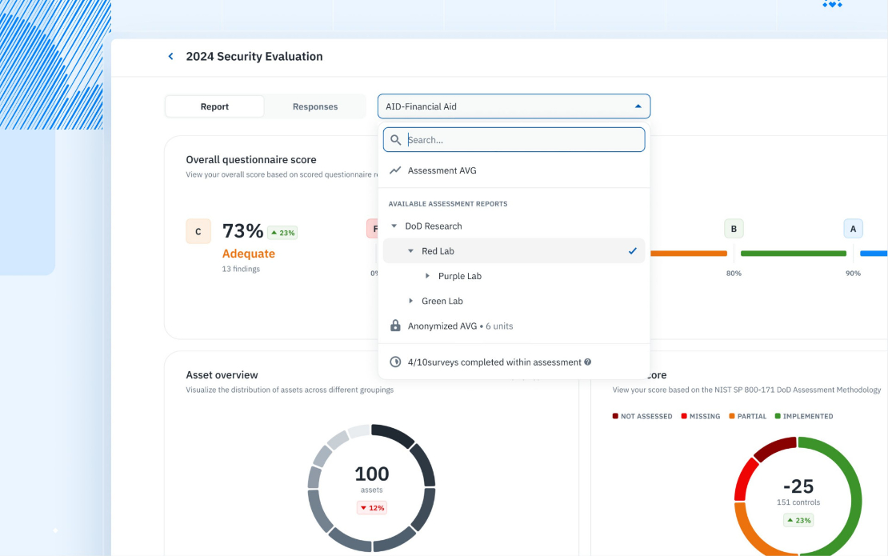
Task: Click the red 12% decrease badge
Action: tap(372, 508)
